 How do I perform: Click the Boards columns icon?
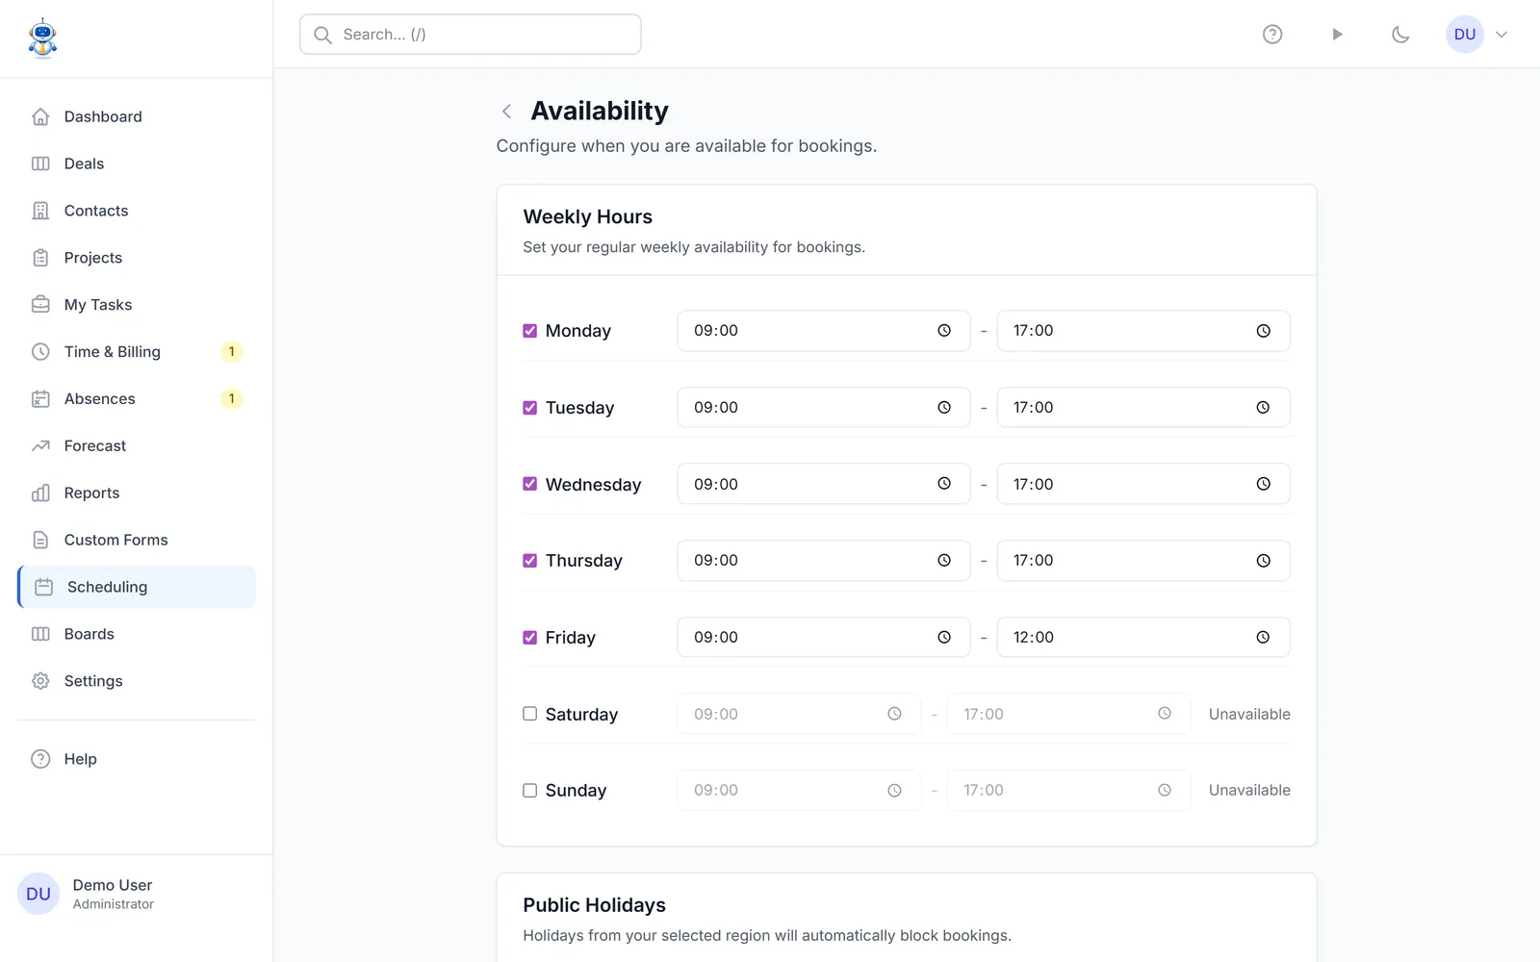(x=40, y=634)
